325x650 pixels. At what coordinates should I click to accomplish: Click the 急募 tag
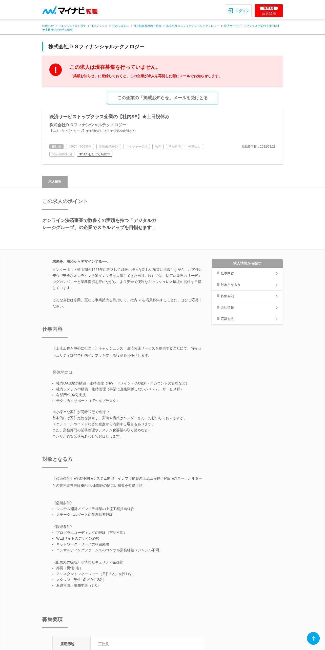click(158, 147)
